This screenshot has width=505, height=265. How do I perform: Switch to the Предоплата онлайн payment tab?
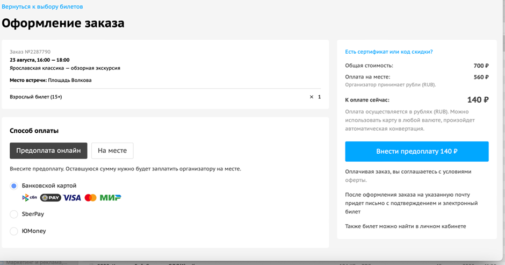point(48,151)
